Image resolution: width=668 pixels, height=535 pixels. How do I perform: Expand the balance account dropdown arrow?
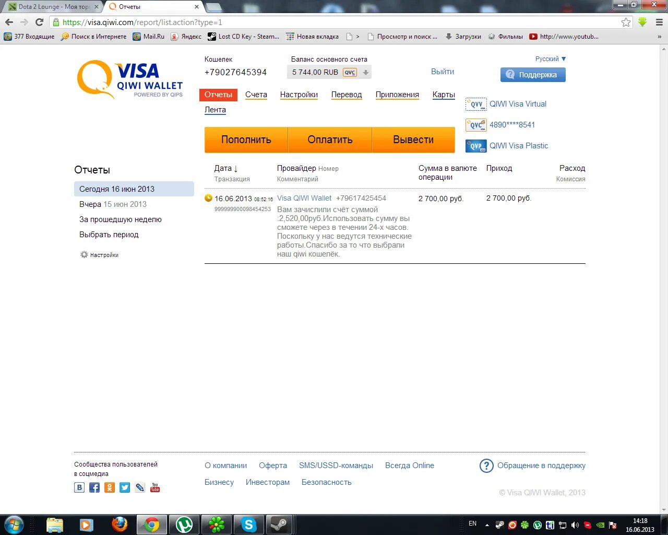366,73
